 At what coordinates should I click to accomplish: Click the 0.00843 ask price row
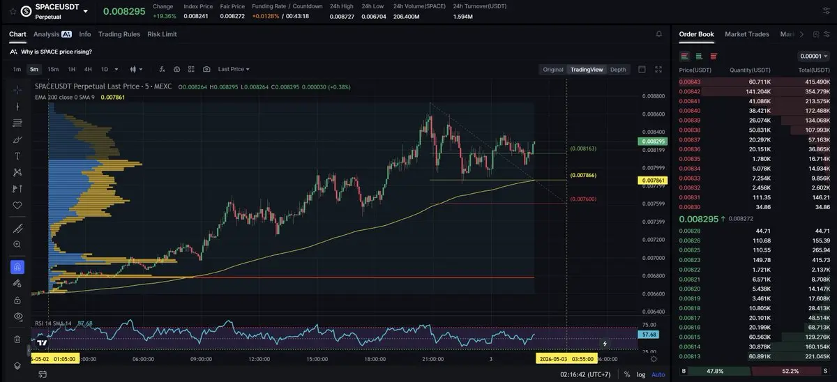click(x=754, y=82)
